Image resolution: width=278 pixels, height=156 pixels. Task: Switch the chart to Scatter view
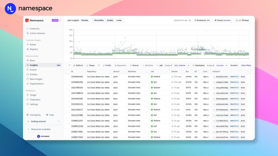(x=110, y=20)
